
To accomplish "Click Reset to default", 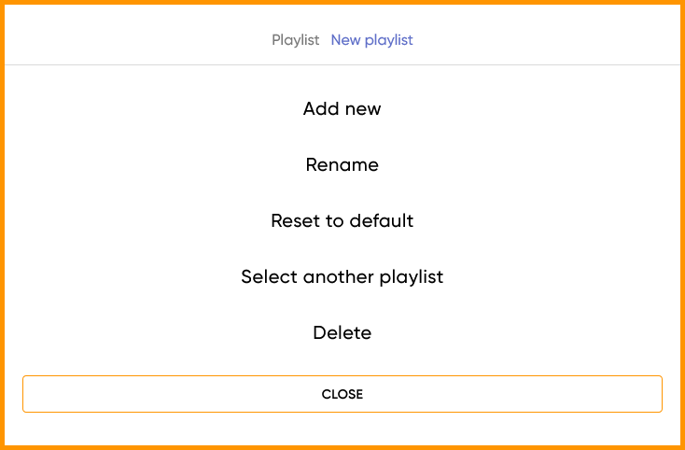I will [342, 220].
